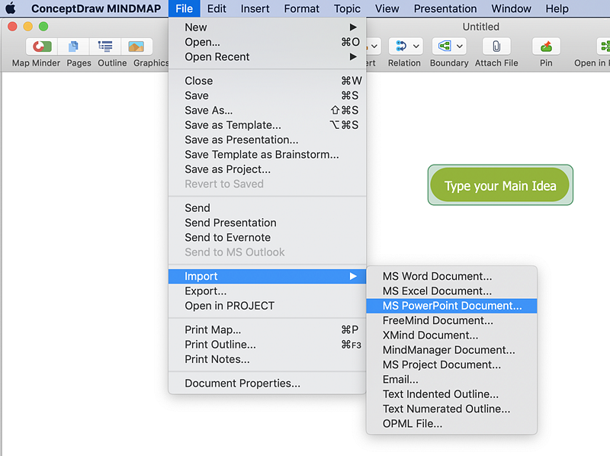This screenshot has width=610, height=456.
Task: Select OPML File import option
Action: pos(412,423)
